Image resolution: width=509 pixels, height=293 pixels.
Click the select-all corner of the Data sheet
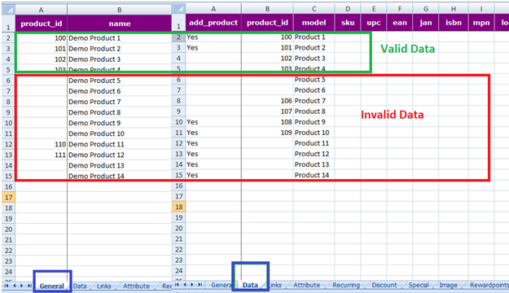178,9
